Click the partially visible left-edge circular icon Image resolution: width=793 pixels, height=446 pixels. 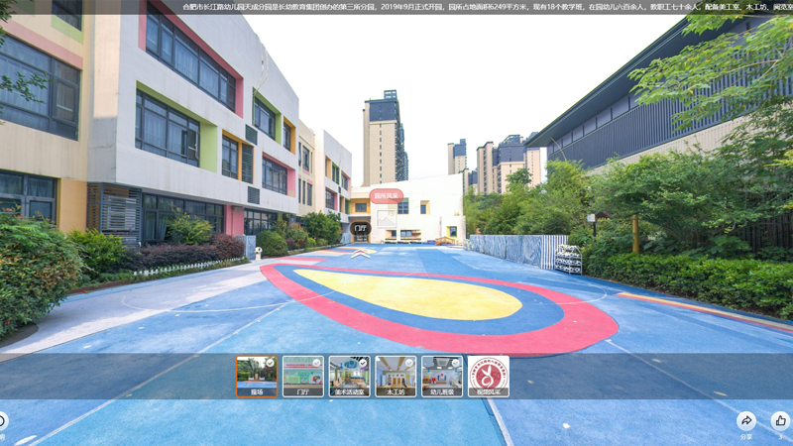[x=2, y=420]
